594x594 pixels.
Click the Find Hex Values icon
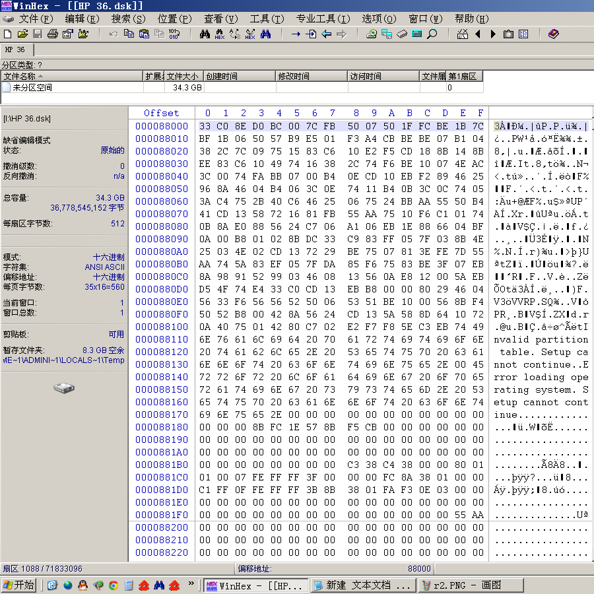click(220, 34)
